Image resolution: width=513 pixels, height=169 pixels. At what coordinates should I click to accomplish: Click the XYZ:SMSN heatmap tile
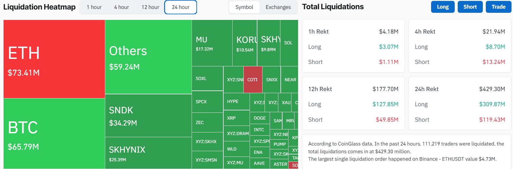207,160
